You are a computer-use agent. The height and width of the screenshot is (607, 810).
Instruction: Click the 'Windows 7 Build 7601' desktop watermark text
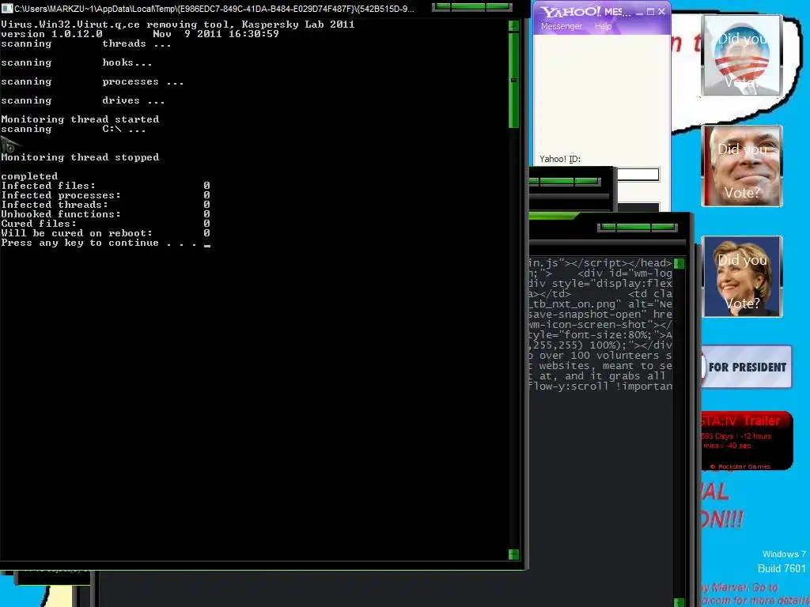coord(782,561)
